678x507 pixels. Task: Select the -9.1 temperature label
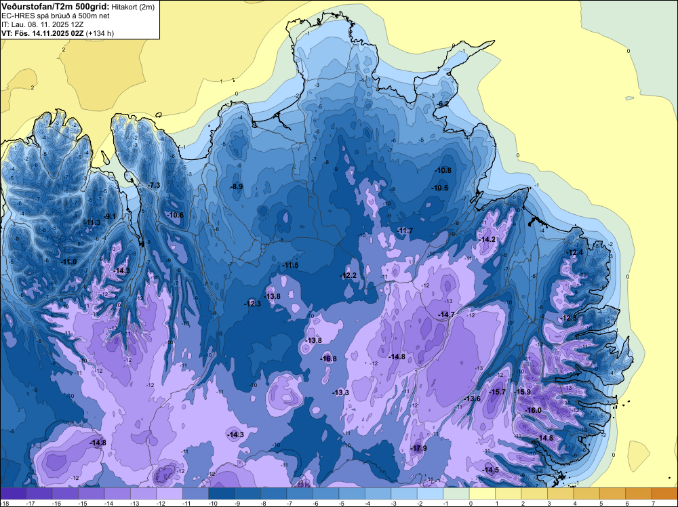click(x=110, y=216)
